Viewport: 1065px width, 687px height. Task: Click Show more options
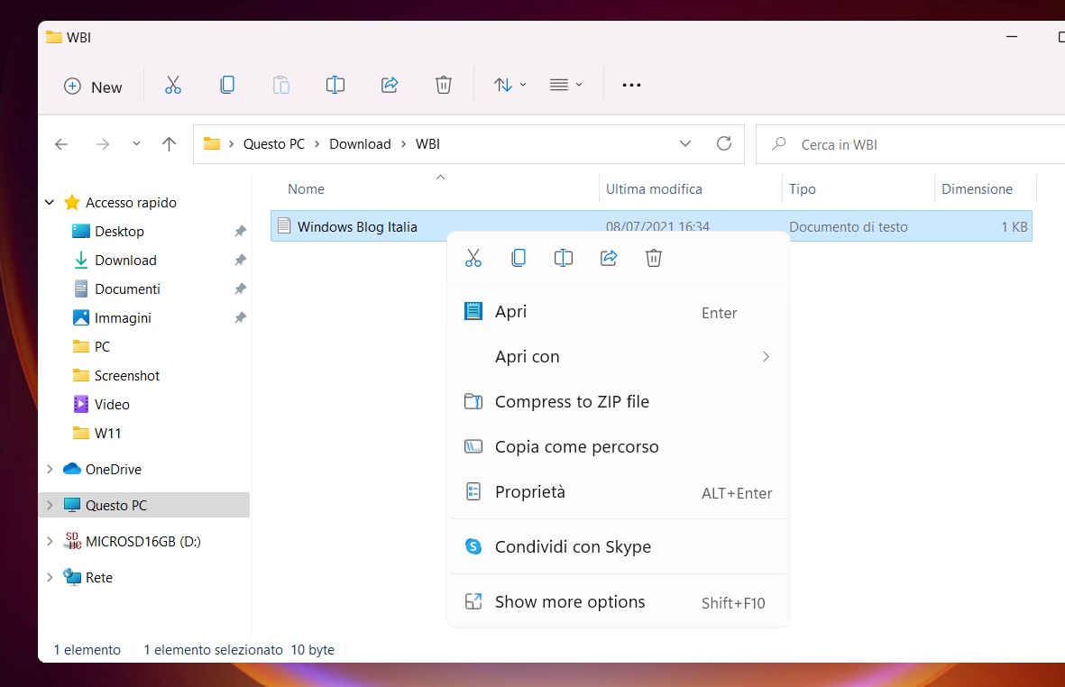pyautogui.click(x=618, y=601)
